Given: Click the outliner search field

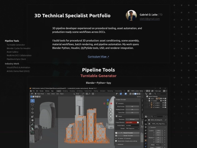Looking at the screenshot, I should [x=160, y=94].
